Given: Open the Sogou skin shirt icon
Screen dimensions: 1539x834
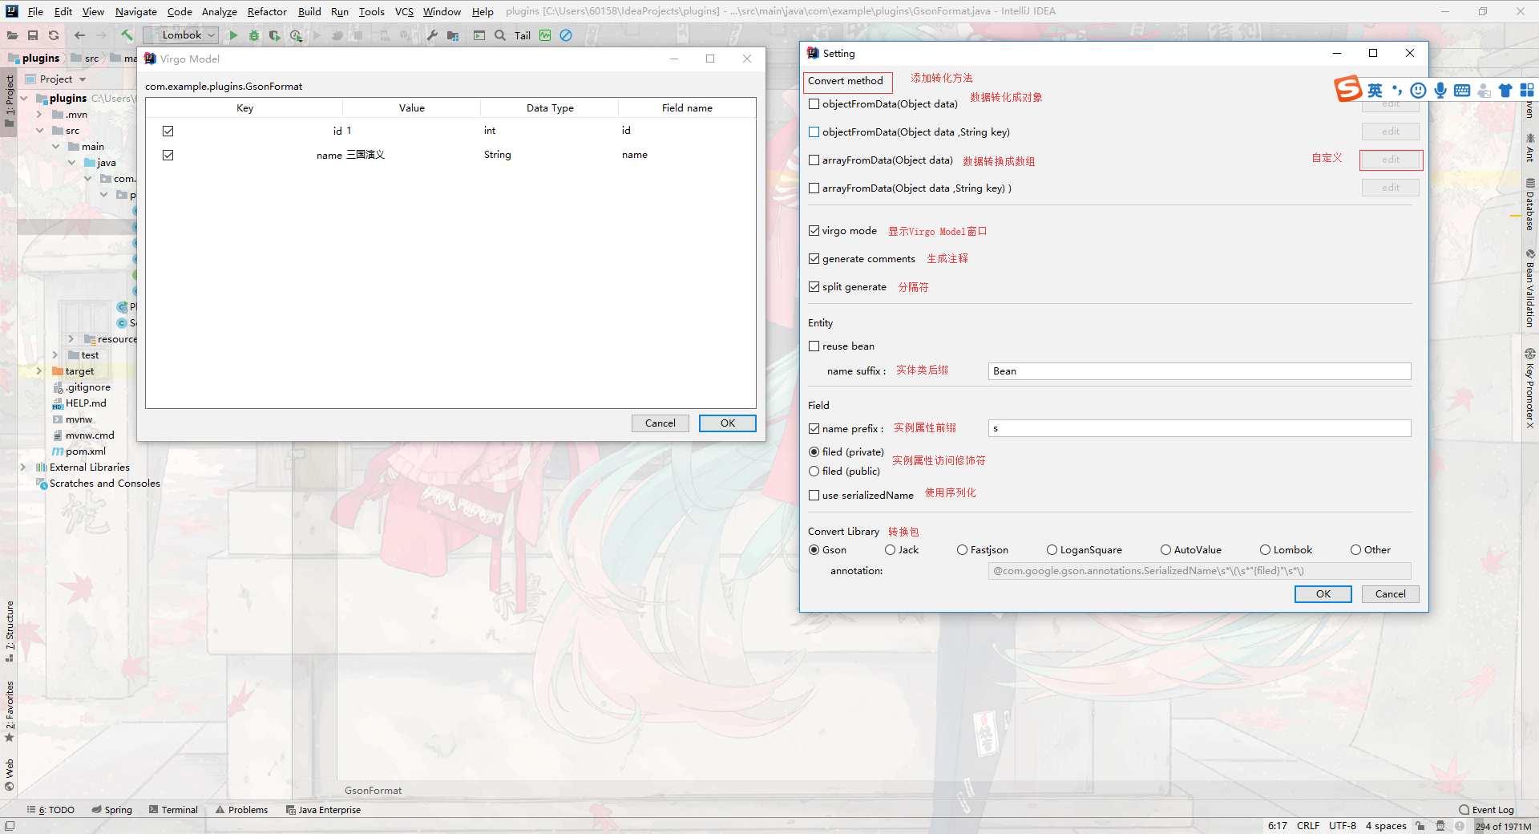Looking at the screenshot, I should (x=1505, y=90).
